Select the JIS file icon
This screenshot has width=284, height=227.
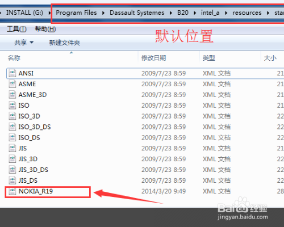pyautogui.click(x=12, y=148)
